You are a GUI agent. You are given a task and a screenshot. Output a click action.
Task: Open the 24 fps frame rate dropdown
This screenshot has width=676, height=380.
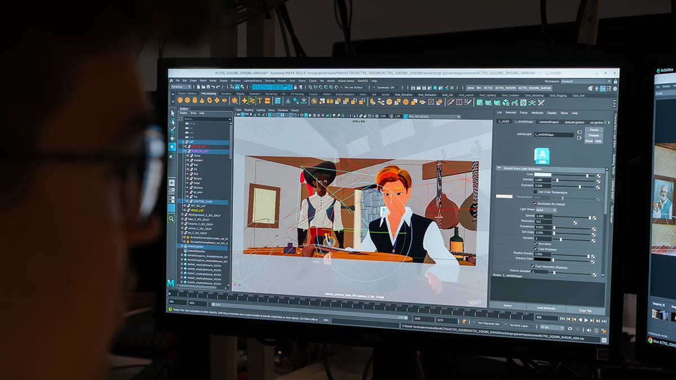pos(552,327)
